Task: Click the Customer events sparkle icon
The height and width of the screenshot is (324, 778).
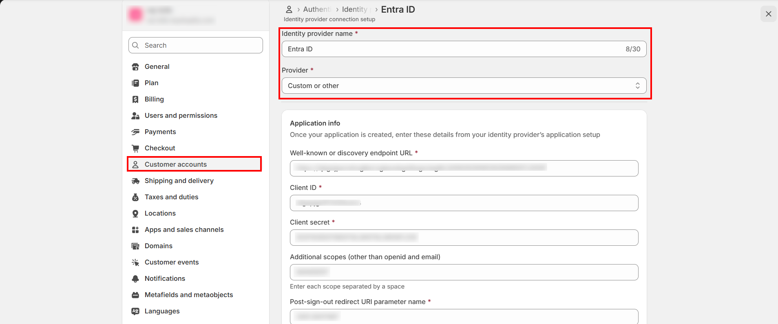Action: pos(135,262)
